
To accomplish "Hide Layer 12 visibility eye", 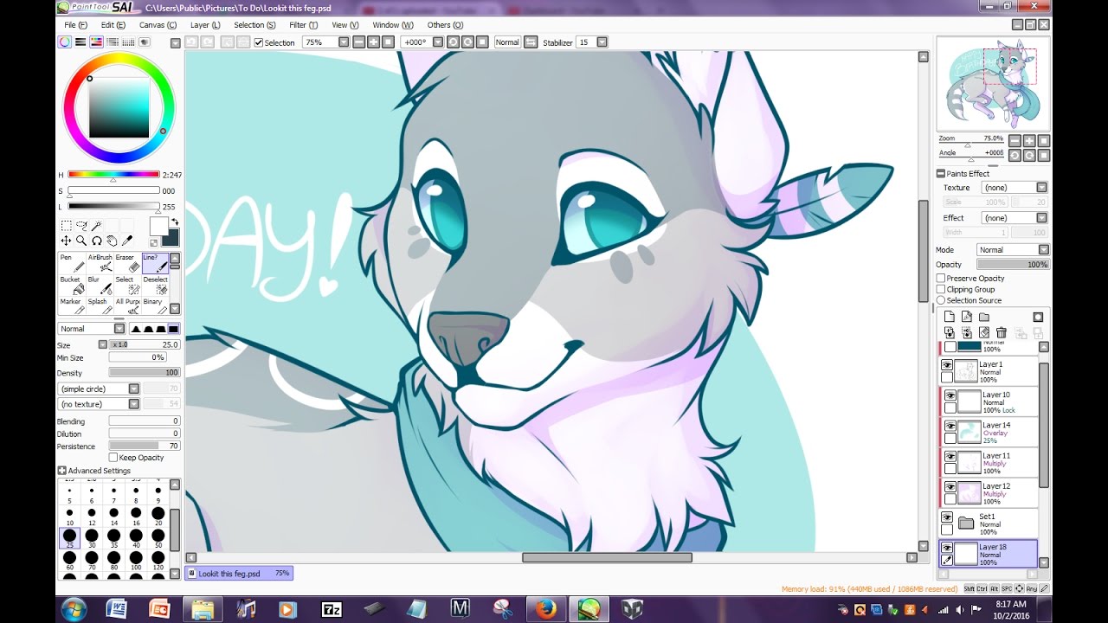I will point(950,487).
